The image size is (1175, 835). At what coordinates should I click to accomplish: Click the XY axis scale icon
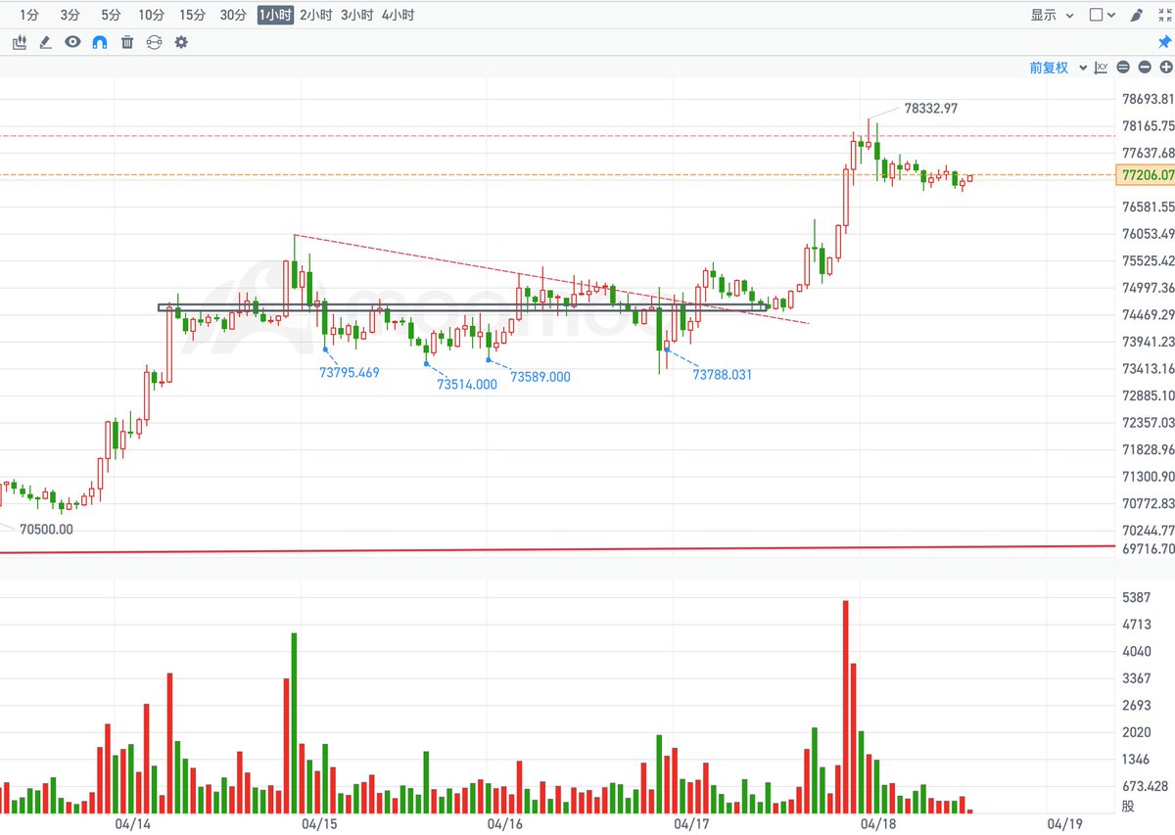(1101, 68)
